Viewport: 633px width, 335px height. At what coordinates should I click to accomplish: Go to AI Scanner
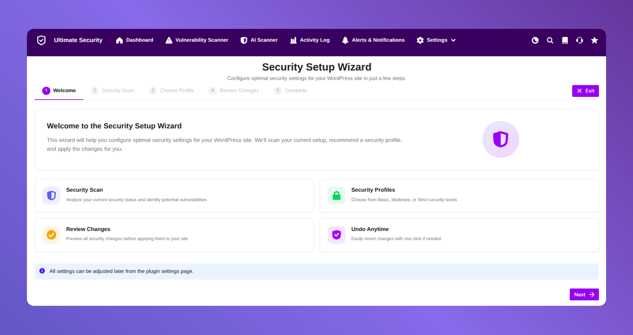[x=259, y=40]
